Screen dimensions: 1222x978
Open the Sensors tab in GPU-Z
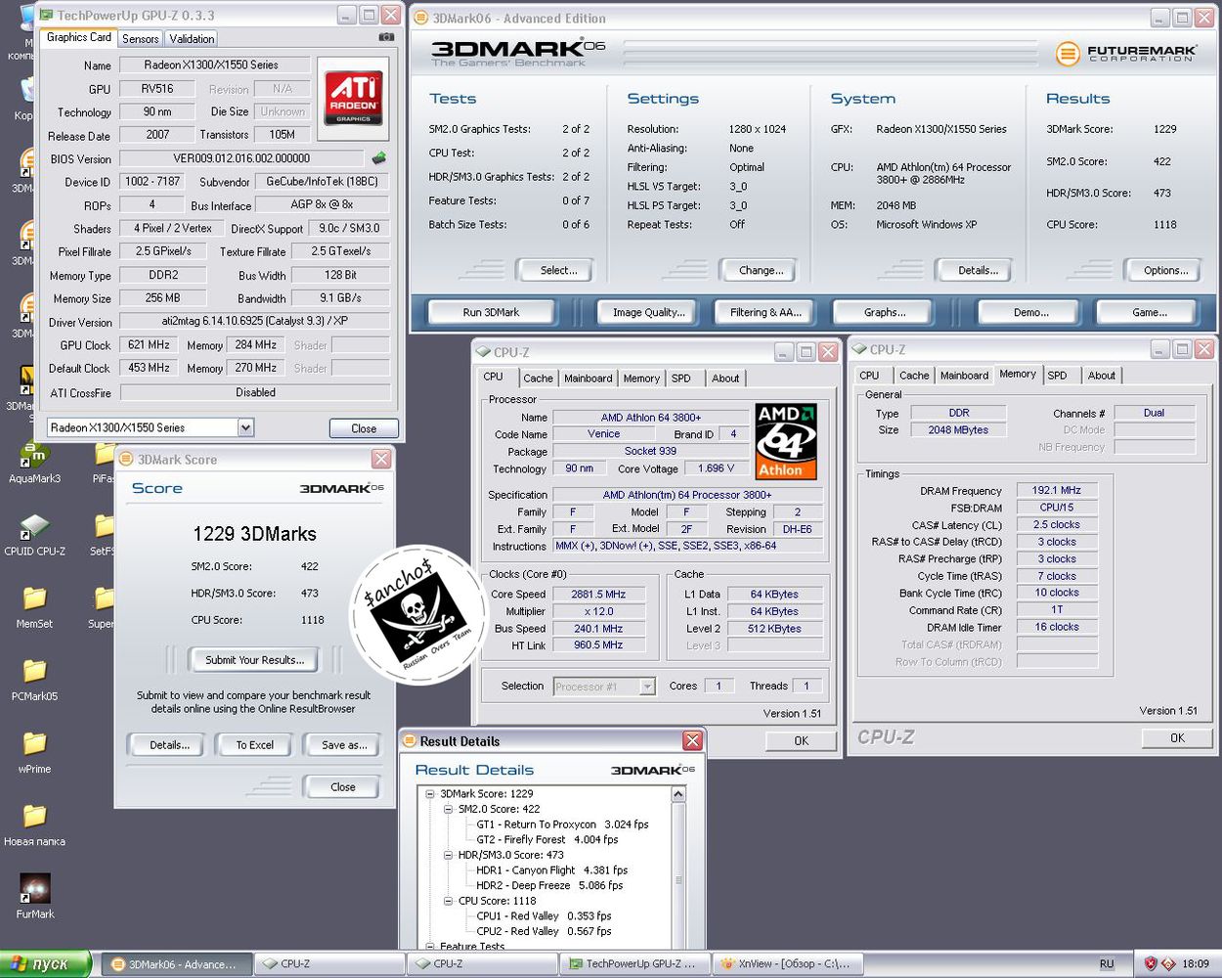[140, 38]
